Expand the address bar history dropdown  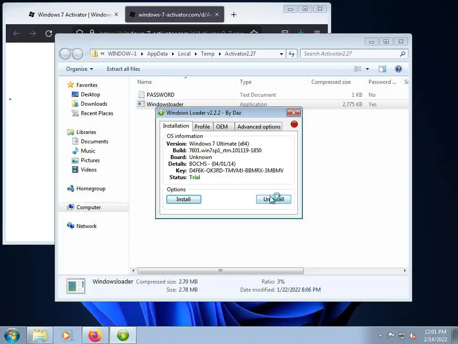[281, 54]
